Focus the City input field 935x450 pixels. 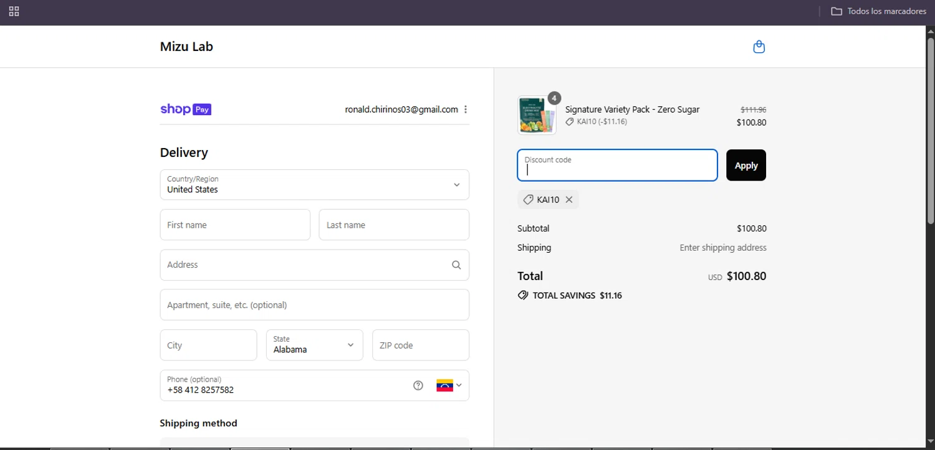208,345
